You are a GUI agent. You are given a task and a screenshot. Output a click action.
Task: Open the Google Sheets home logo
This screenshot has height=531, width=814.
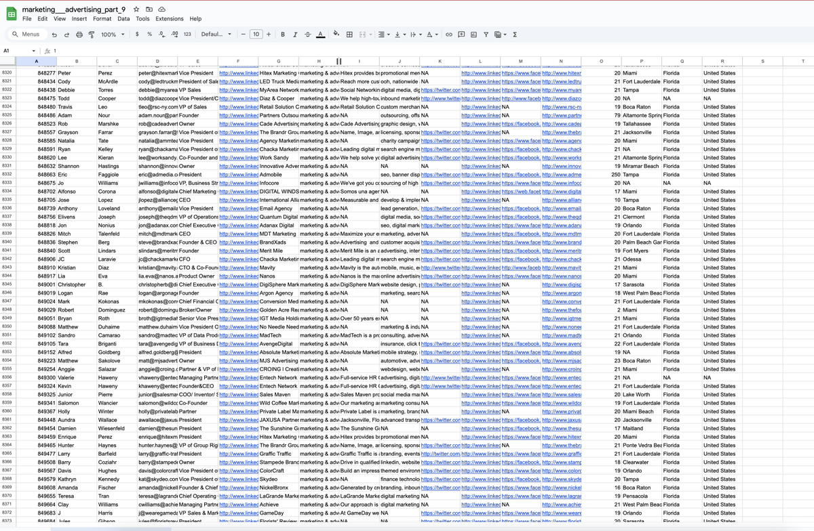pyautogui.click(x=12, y=14)
